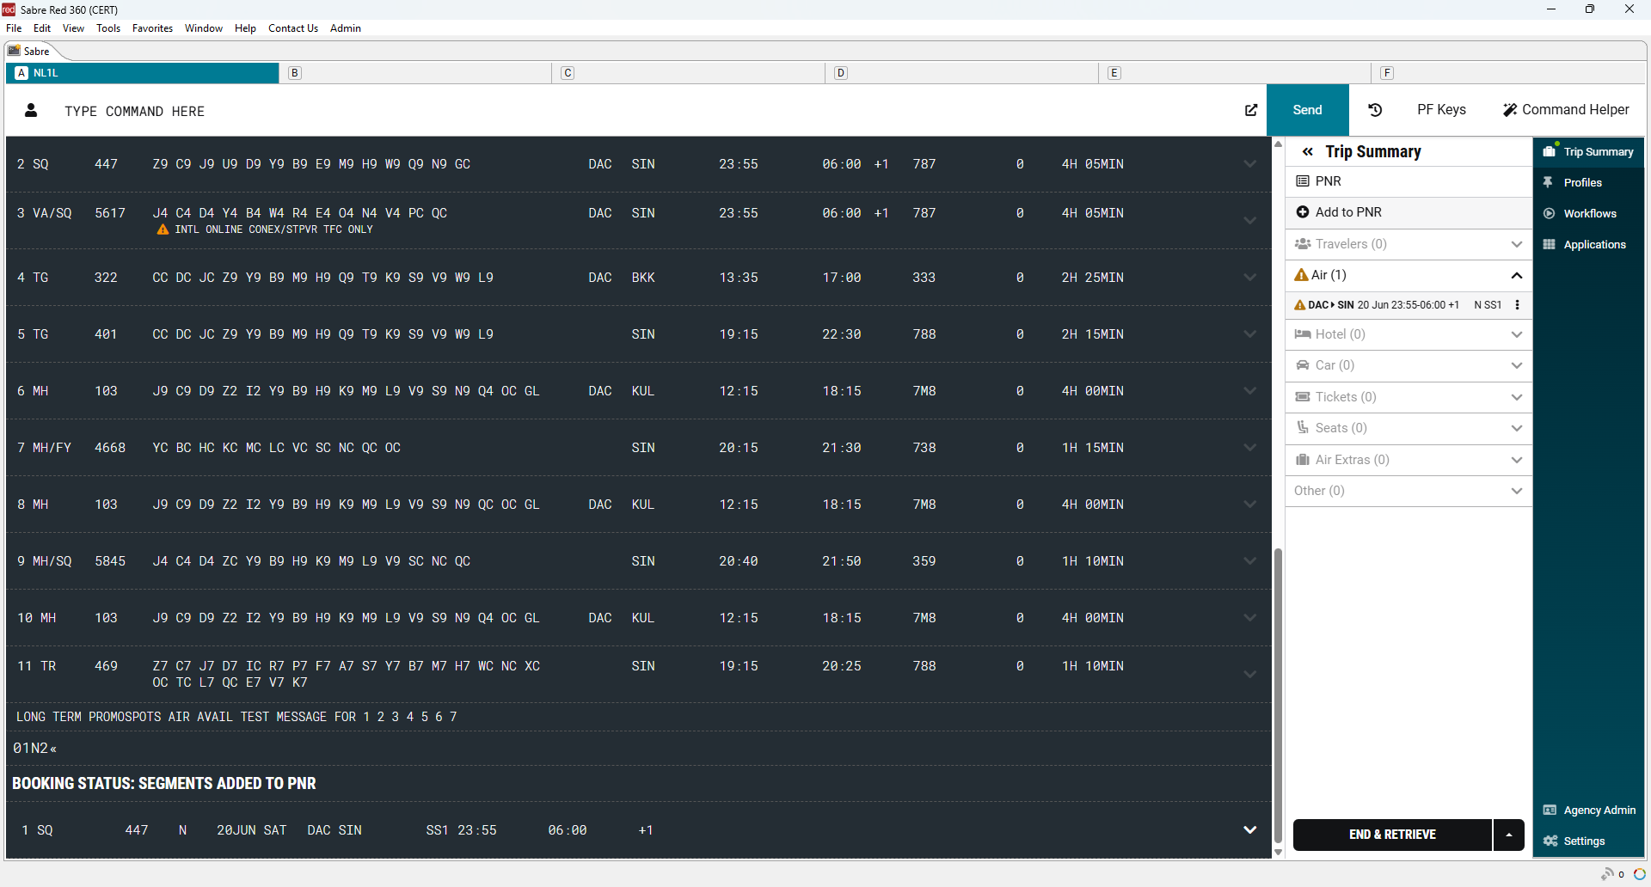Expand details for flight TG 322
This screenshot has height=887, width=1651.
coord(1249,278)
